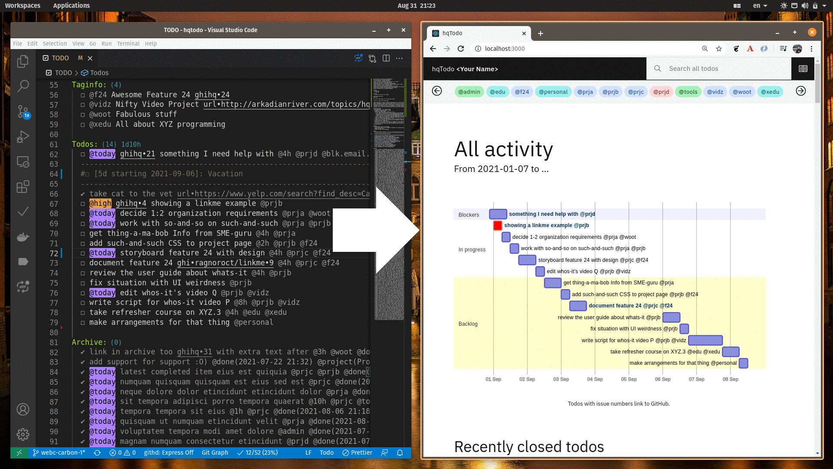This screenshot has height=469, width=833.
Task: Filter by the @personal tag
Action: (553, 92)
